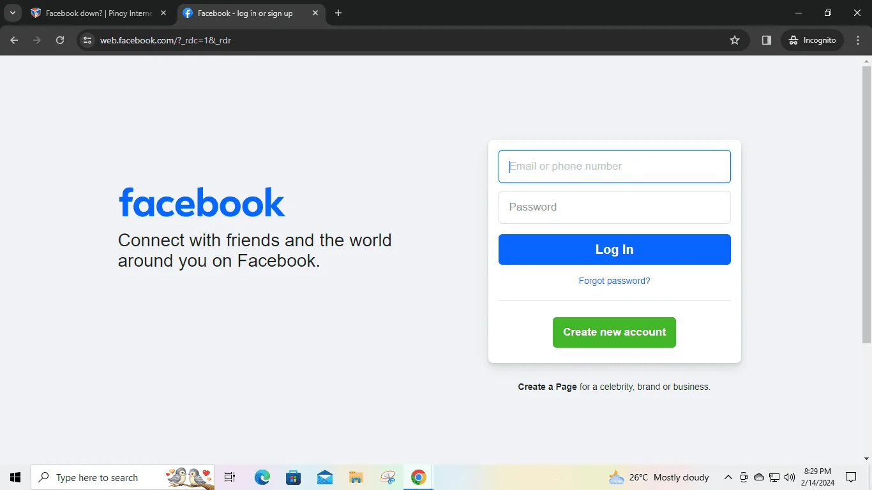
Task: Launch Microsoft Edge from the taskbar
Action: [262, 477]
